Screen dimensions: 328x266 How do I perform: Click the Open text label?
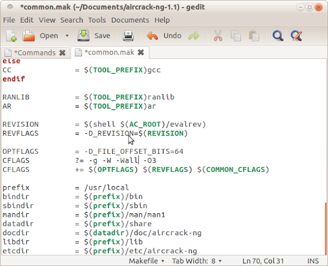49,36
